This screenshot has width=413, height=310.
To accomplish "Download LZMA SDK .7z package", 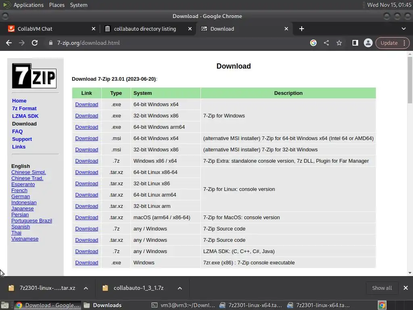I will click(x=87, y=251).
